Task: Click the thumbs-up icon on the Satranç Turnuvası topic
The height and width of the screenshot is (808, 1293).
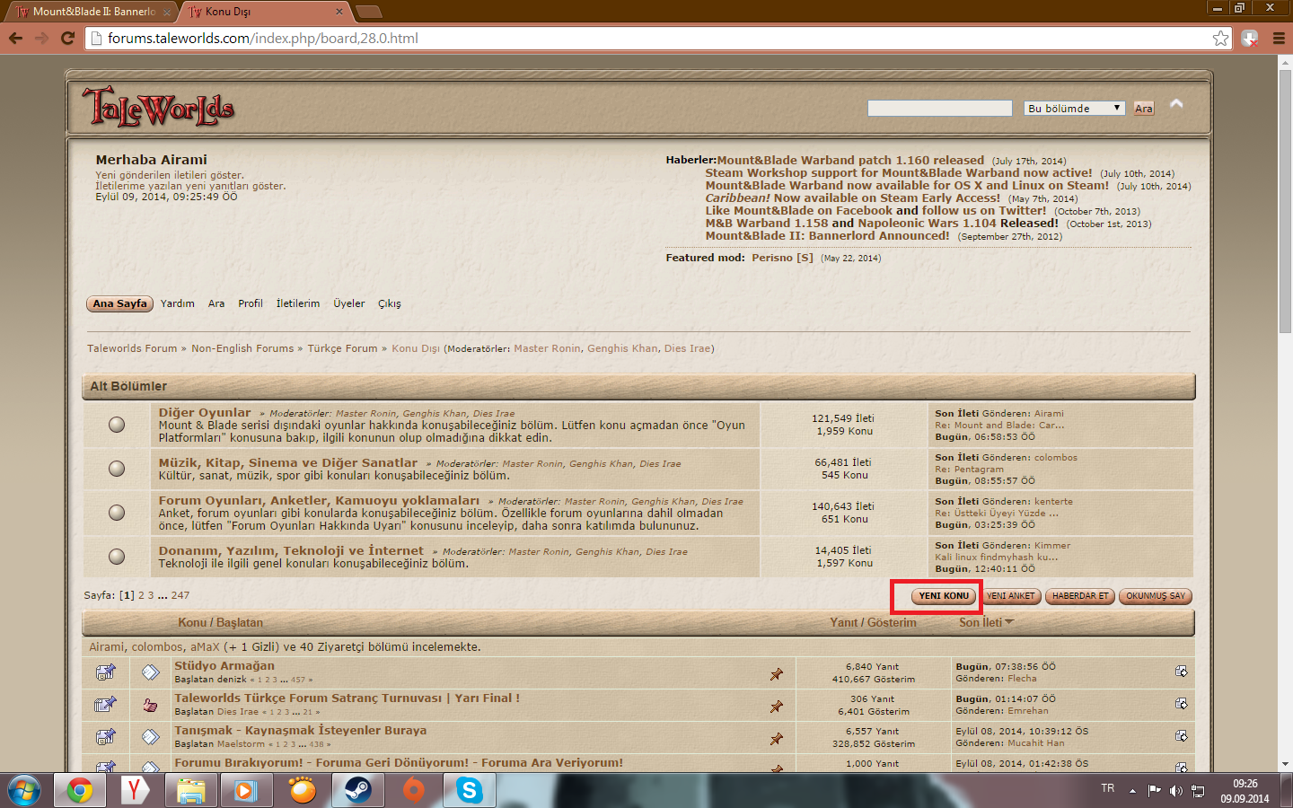Action: tap(150, 705)
